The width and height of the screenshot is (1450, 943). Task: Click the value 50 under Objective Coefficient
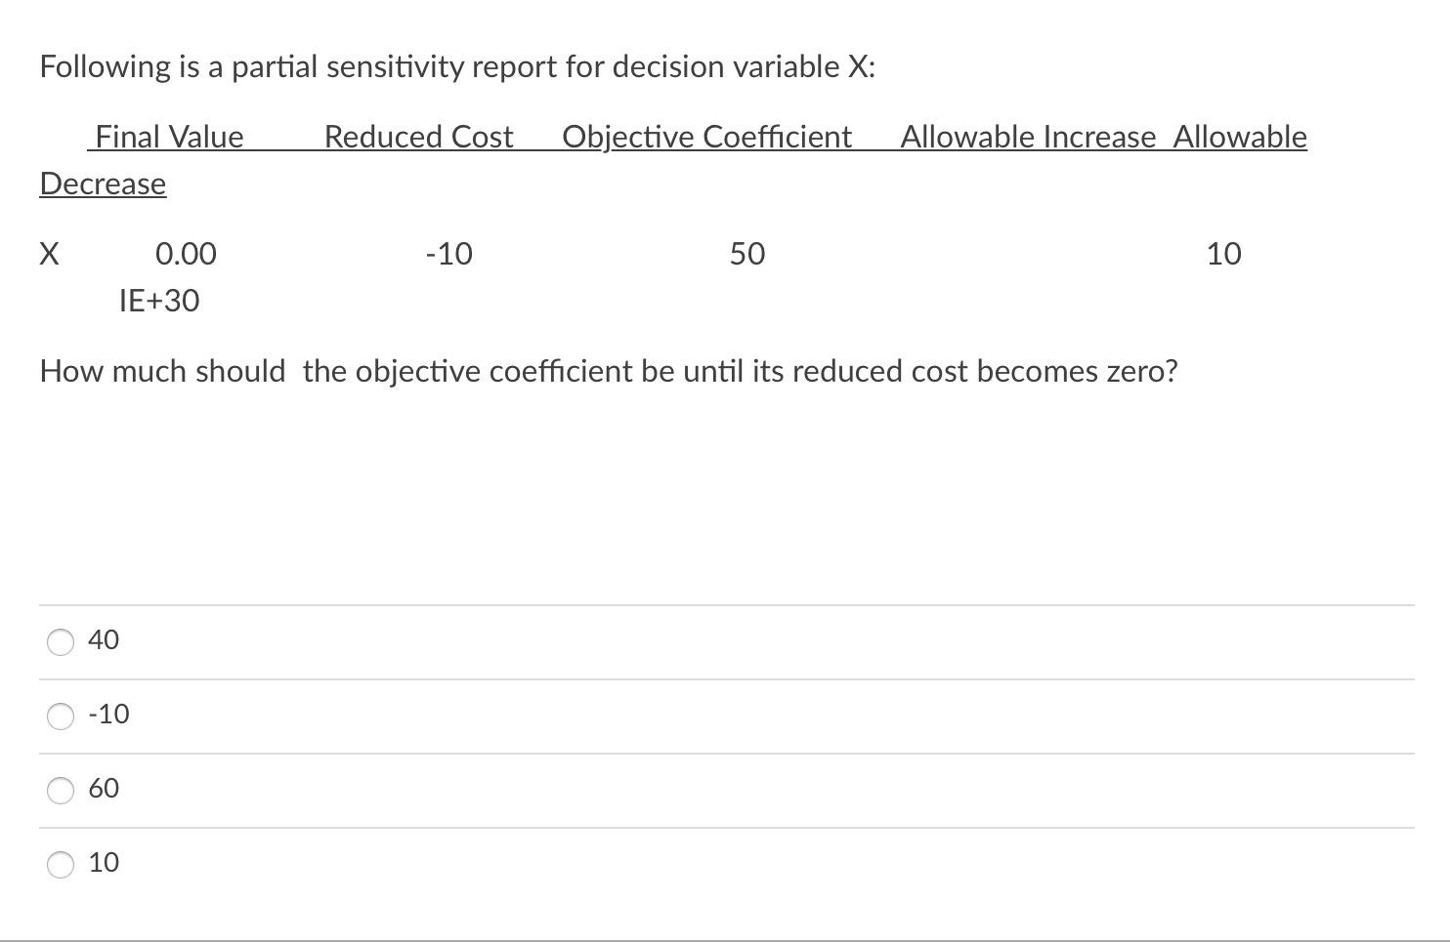coord(746,254)
